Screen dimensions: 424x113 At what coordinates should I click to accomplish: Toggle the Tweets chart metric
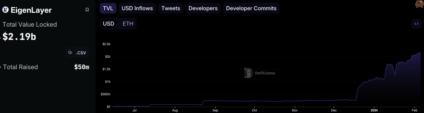(171, 8)
